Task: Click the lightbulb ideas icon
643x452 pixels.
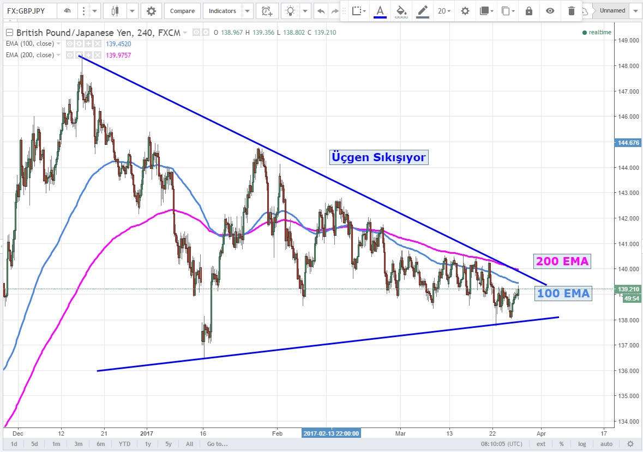Action: (x=291, y=11)
